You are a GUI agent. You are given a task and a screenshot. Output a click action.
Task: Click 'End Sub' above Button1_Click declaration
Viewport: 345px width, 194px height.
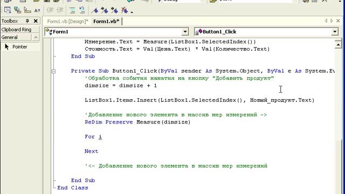(83, 56)
